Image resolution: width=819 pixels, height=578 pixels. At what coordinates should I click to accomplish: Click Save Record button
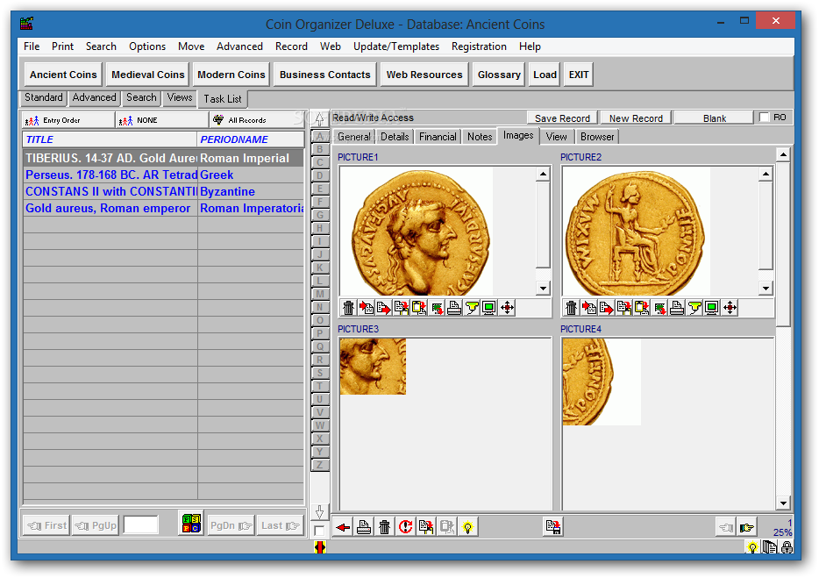click(x=562, y=118)
